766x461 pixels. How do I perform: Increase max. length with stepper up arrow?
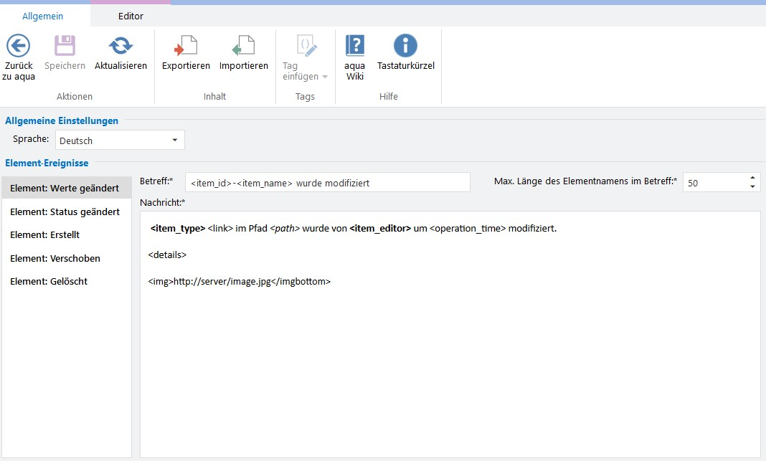752,178
